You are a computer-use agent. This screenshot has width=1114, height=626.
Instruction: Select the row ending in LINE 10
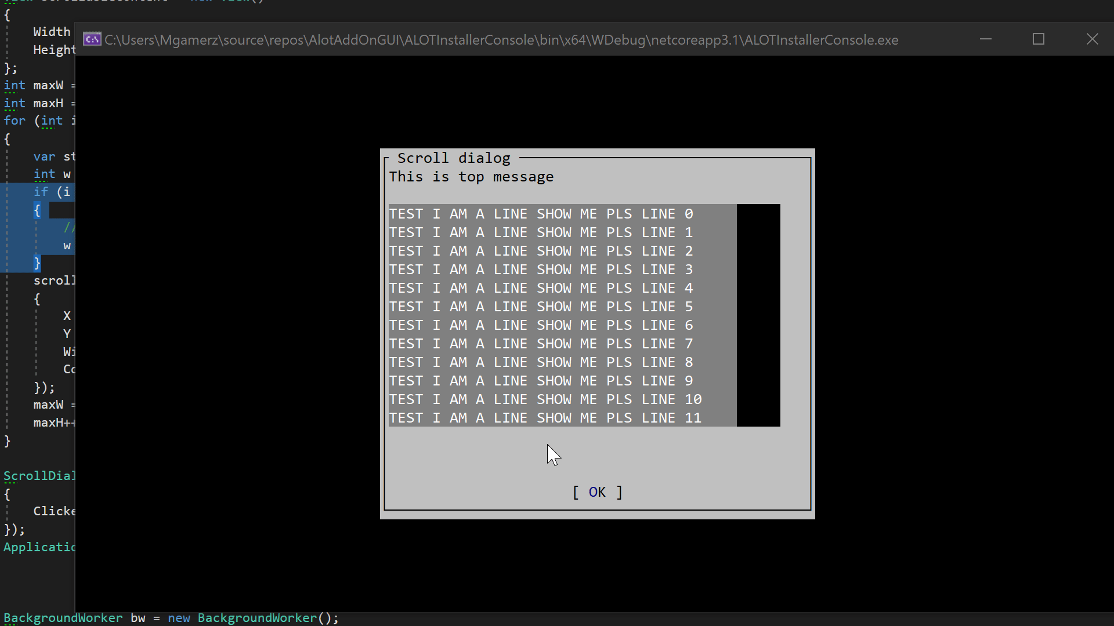(x=562, y=399)
